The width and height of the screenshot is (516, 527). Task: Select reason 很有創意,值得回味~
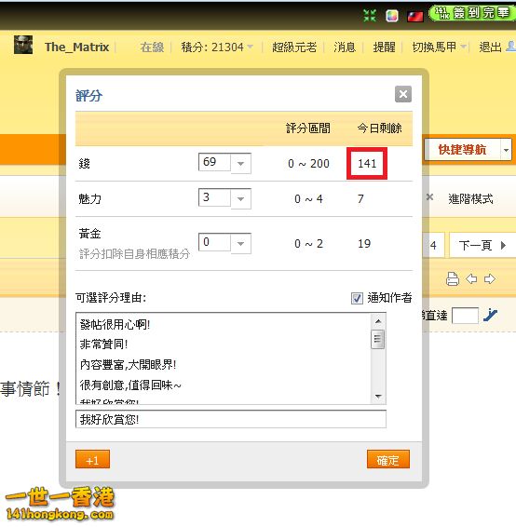pyautogui.click(x=130, y=385)
